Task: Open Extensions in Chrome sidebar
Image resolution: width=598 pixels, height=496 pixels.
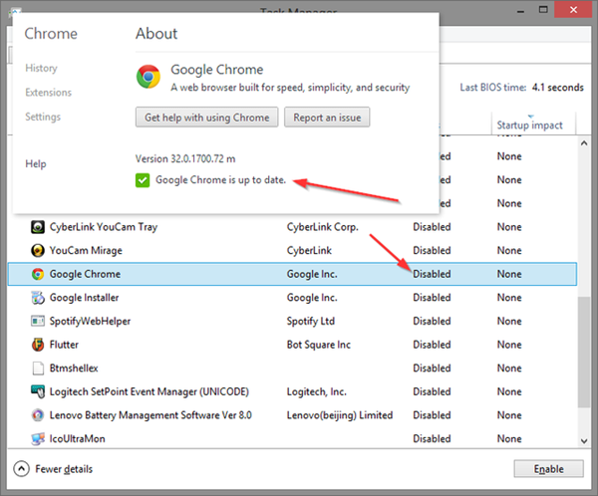Action: click(x=49, y=93)
